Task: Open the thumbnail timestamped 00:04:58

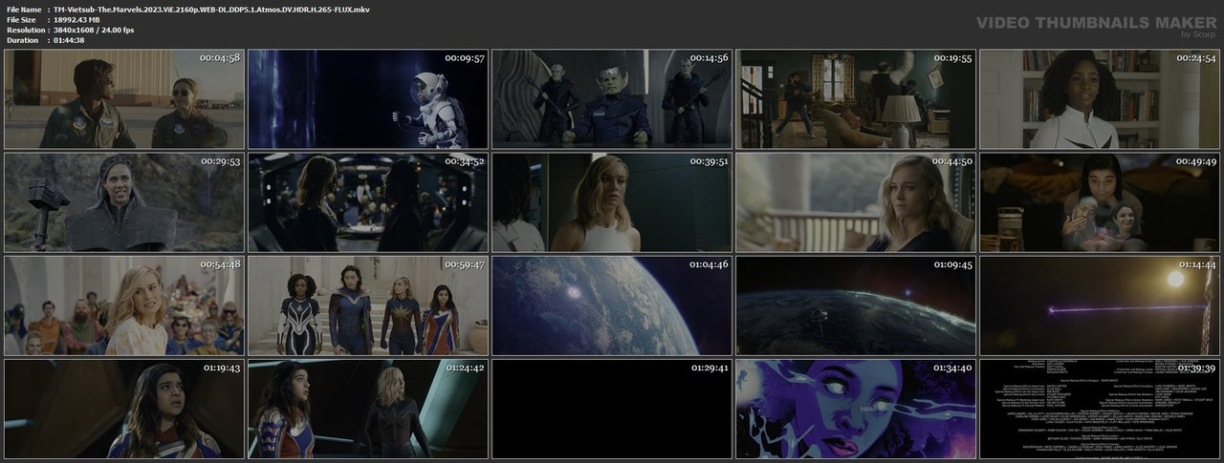Action: click(123, 98)
